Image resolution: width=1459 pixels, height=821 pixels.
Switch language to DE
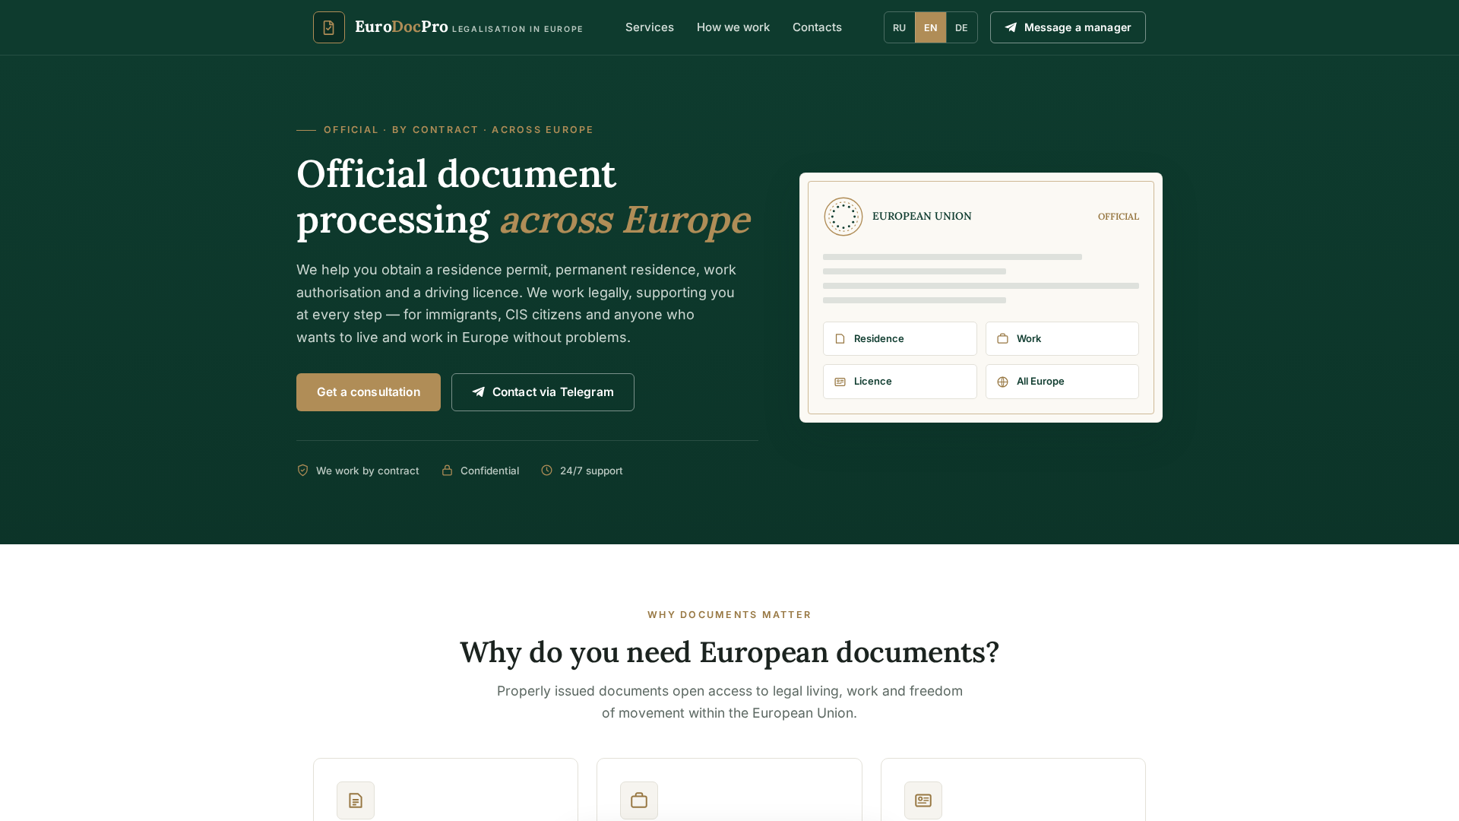click(x=961, y=27)
